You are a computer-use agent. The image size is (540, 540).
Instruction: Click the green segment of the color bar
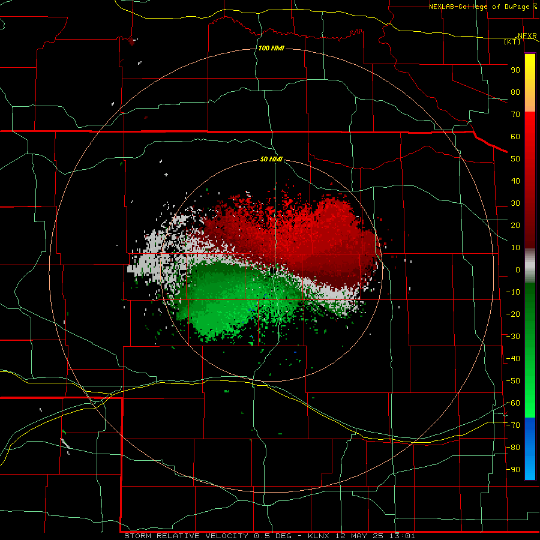530,350
